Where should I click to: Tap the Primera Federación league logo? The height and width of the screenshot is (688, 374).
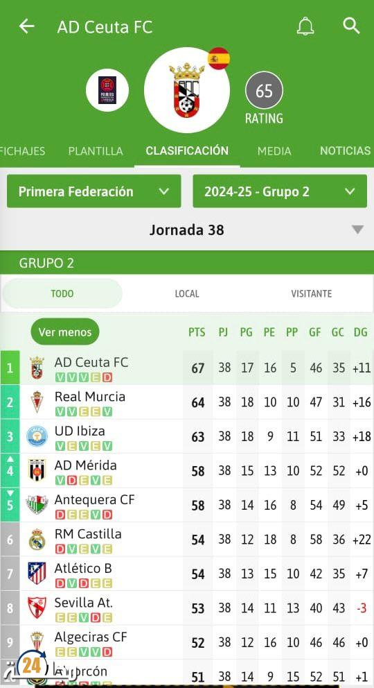click(x=107, y=90)
